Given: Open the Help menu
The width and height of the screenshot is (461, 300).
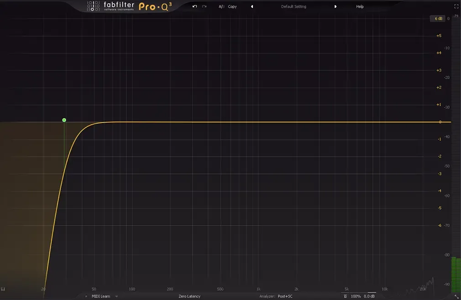Looking at the screenshot, I should (x=360, y=6).
